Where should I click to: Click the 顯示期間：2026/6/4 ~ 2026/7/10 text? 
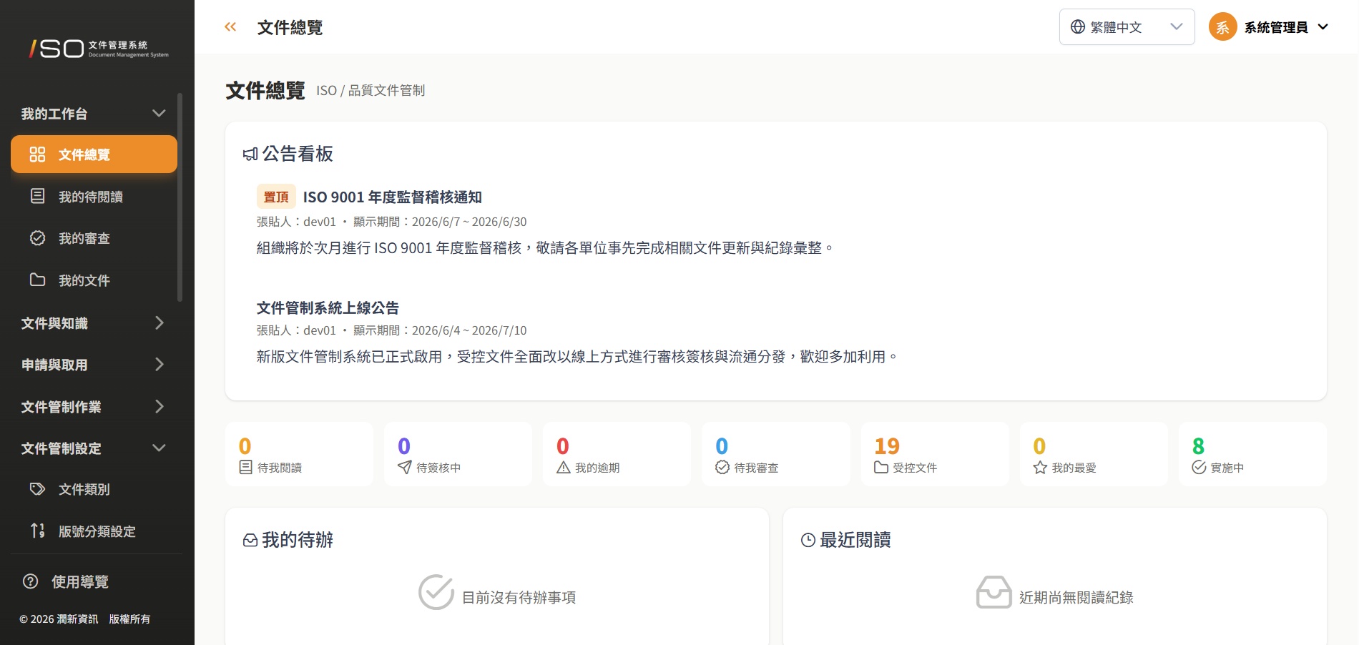tap(440, 330)
